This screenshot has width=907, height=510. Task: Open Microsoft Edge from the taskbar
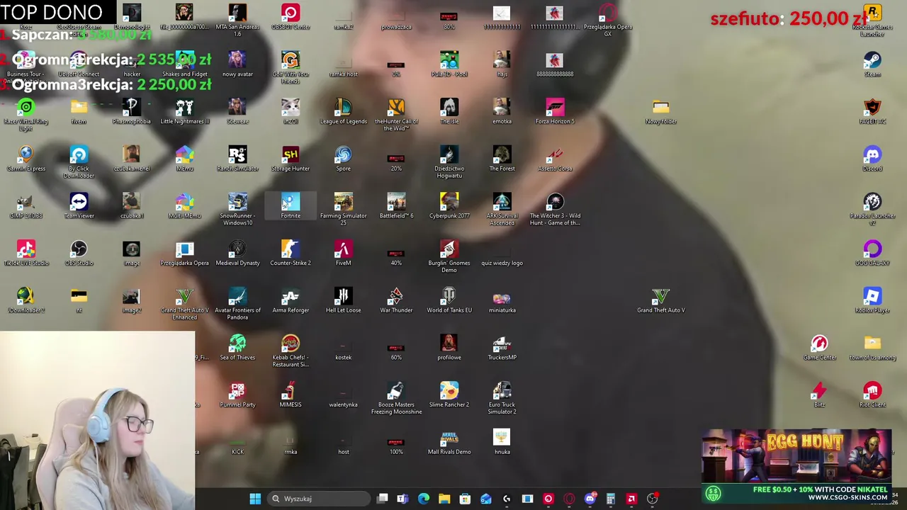424,499
